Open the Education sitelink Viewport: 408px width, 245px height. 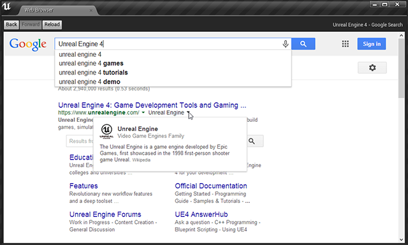pyautogui.click(x=81, y=158)
